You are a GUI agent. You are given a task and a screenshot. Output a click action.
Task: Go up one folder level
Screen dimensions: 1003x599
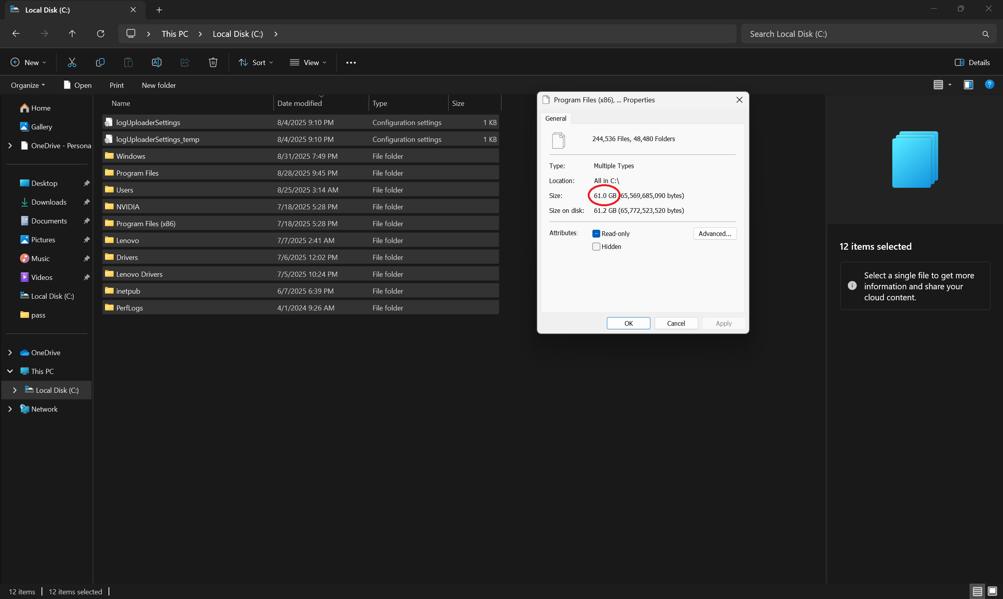point(72,34)
